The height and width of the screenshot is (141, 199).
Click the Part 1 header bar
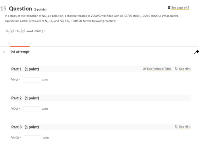tap(100, 69)
